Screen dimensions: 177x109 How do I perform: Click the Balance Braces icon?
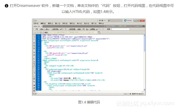34,55
